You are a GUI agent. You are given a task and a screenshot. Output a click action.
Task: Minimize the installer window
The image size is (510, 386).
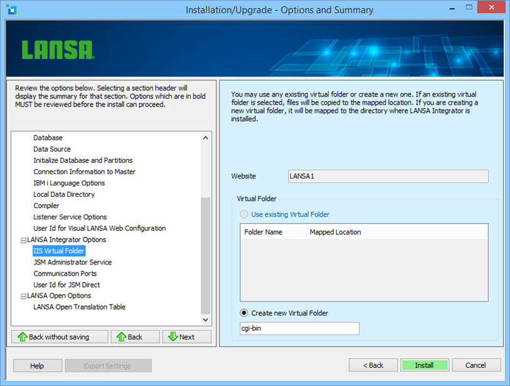coord(452,8)
